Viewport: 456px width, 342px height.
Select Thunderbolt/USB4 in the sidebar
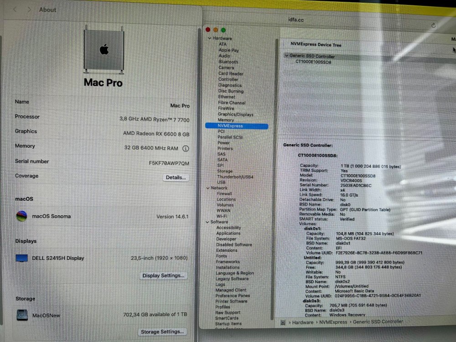235,177
